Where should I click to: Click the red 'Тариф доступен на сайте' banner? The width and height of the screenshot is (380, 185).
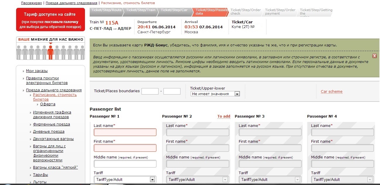(x=50, y=20)
